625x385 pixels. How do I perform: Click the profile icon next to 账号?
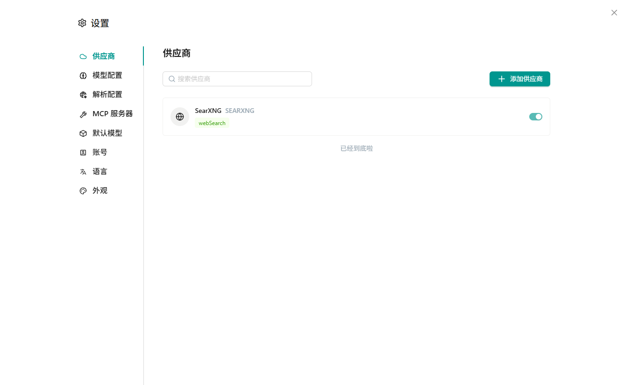83,153
